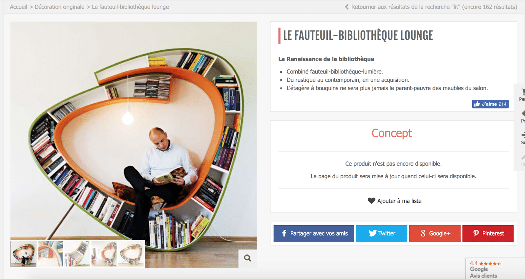Pin product on Pinterest
This screenshot has height=279, width=525.
[488, 233]
